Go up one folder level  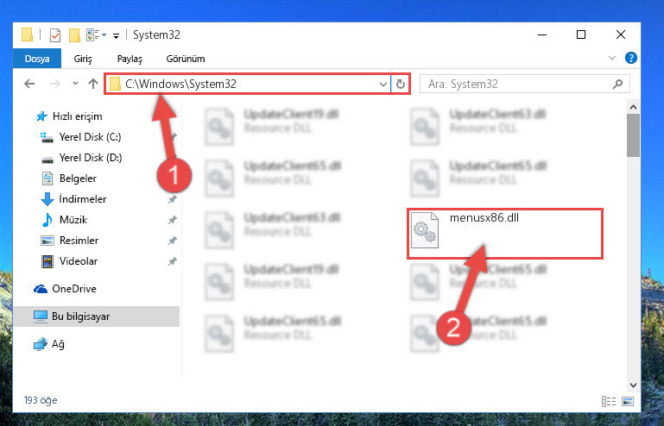93,84
